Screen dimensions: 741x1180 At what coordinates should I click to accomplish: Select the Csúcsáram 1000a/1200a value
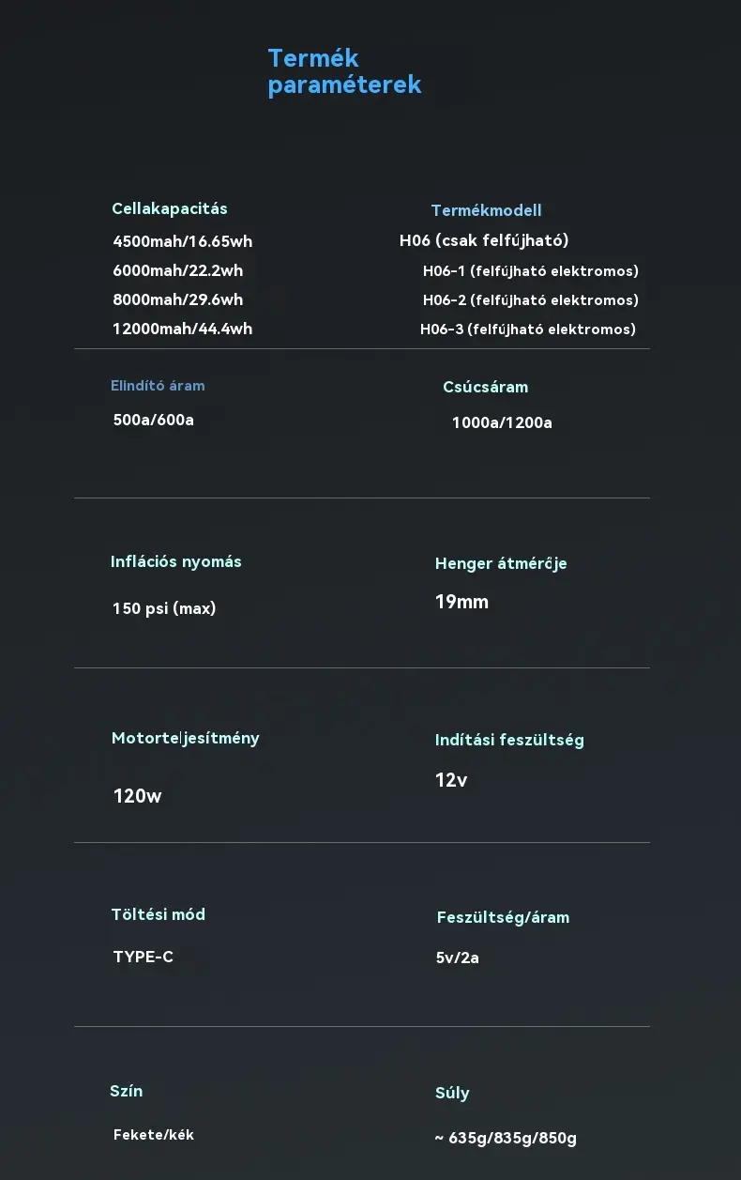[502, 422]
